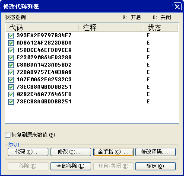The width and height of the screenshot is (184, 176).
Task: Toggle the E230290864FD3288 checkbox
Action: point(11,58)
